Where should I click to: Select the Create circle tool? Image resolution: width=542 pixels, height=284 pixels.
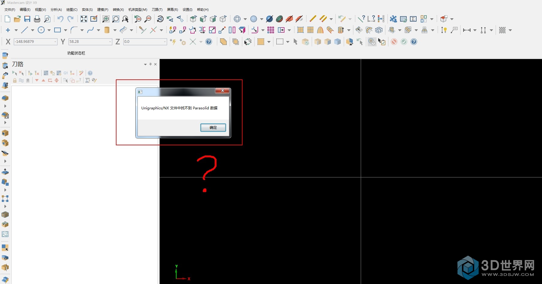coord(41,30)
